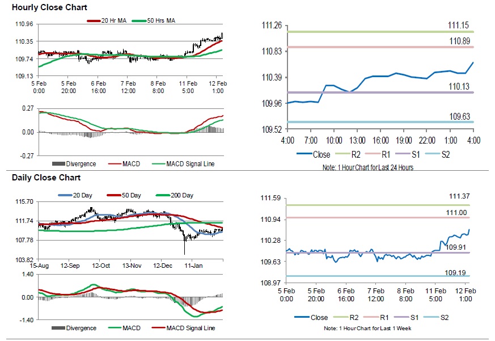495x341 pixels.
Task: Select "Divergence" legend under hourly MACD chart
Action: pyautogui.click(x=81, y=164)
